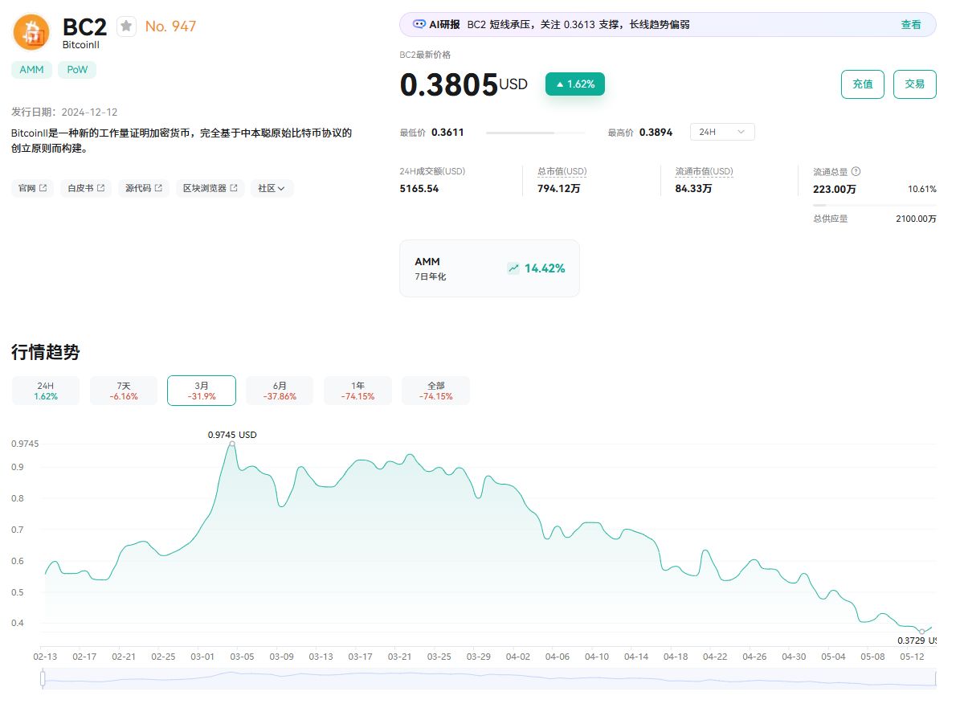Click the AMM 7日年化 card
This screenshot has height=704, width=960.
click(x=489, y=268)
